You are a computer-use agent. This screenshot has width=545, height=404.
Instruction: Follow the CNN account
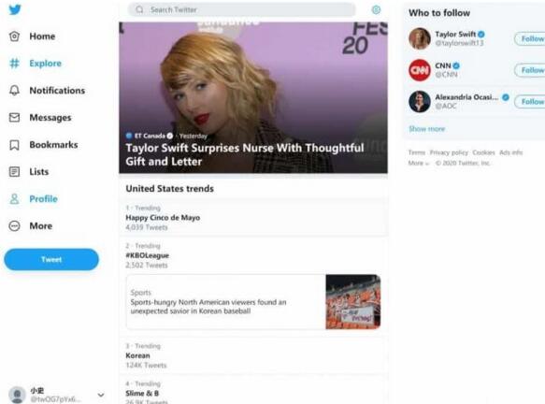pos(530,70)
